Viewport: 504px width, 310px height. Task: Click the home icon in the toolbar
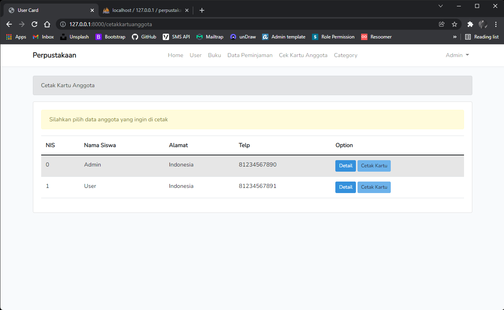47,24
